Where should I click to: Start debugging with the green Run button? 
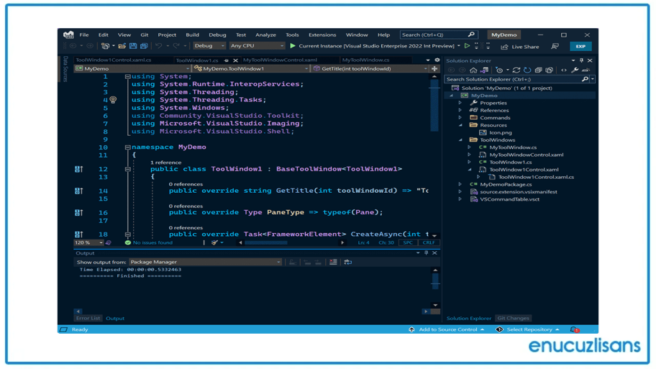[293, 45]
